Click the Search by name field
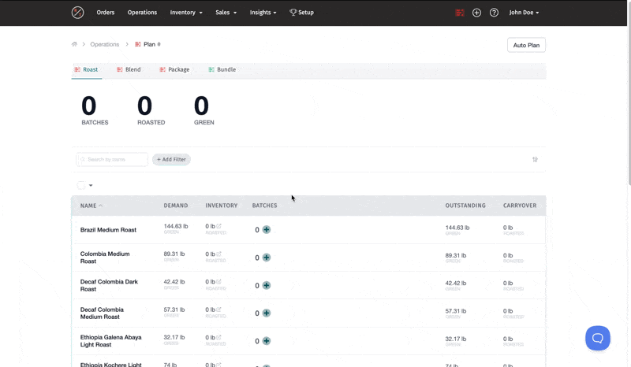 tap(115, 160)
